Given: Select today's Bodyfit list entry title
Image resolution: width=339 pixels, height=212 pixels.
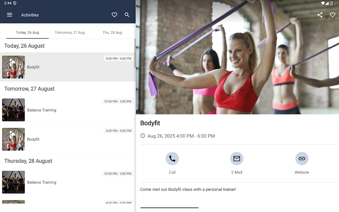Looking at the screenshot, I should 33,67.
